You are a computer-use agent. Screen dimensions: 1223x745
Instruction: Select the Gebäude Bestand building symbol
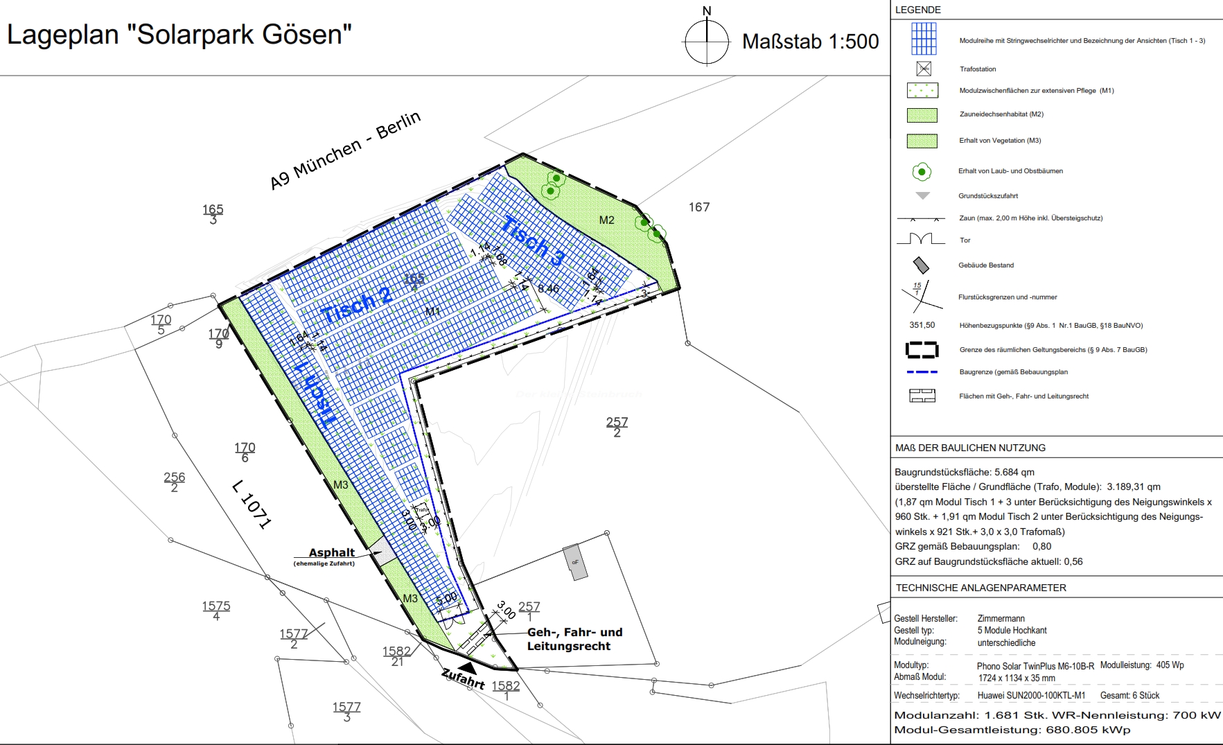(x=921, y=265)
